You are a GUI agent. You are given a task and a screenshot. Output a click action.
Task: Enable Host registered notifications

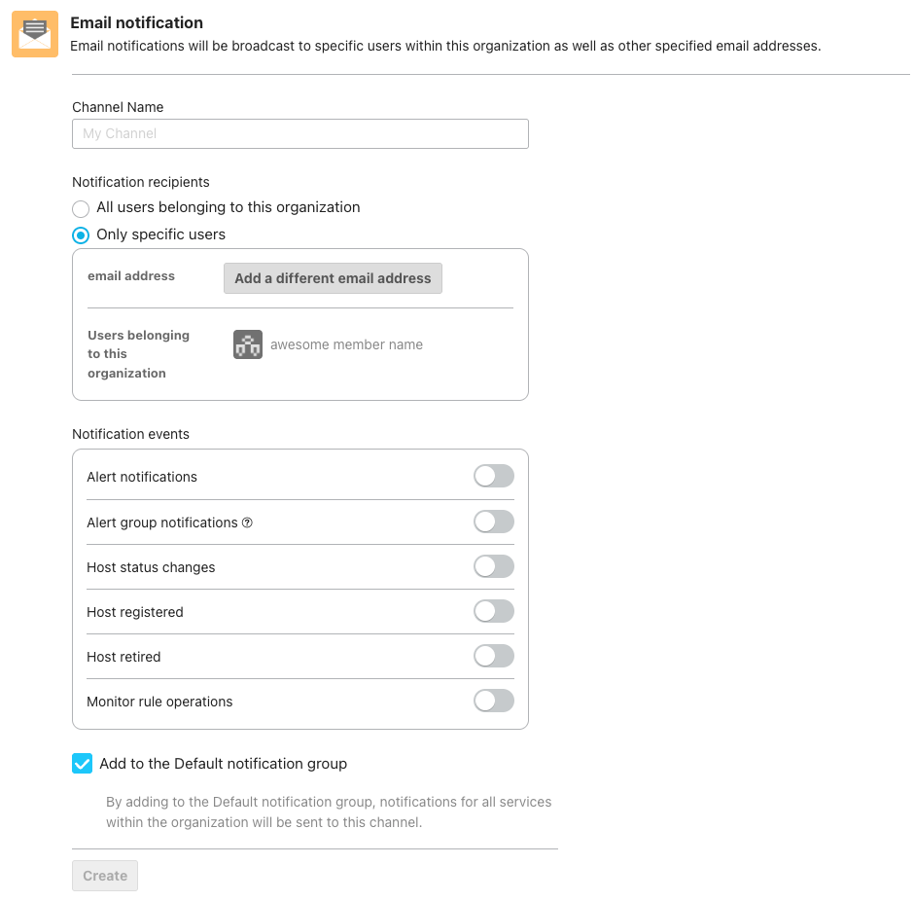click(x=493, y=612)
